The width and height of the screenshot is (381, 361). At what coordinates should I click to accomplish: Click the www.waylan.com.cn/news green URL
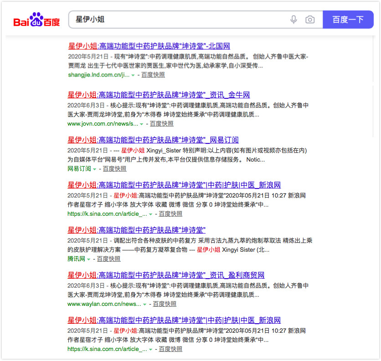(104, 304)
